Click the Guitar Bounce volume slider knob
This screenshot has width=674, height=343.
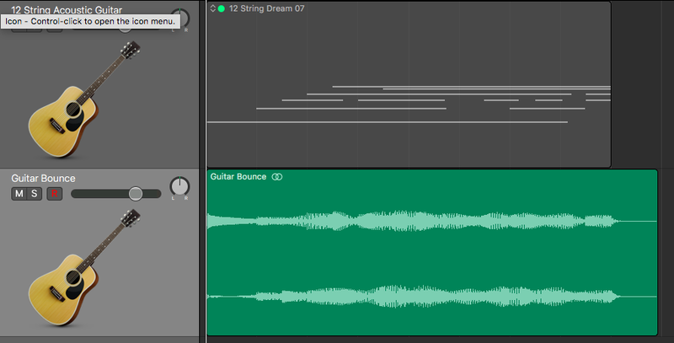tap(136, 194)
